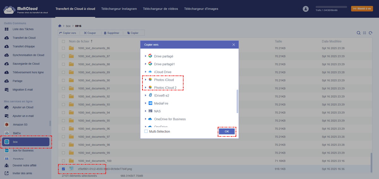Open Liste des Tâches in sidebar
Image resolution: width=379 pixels, height=179 pixels.
23,29
